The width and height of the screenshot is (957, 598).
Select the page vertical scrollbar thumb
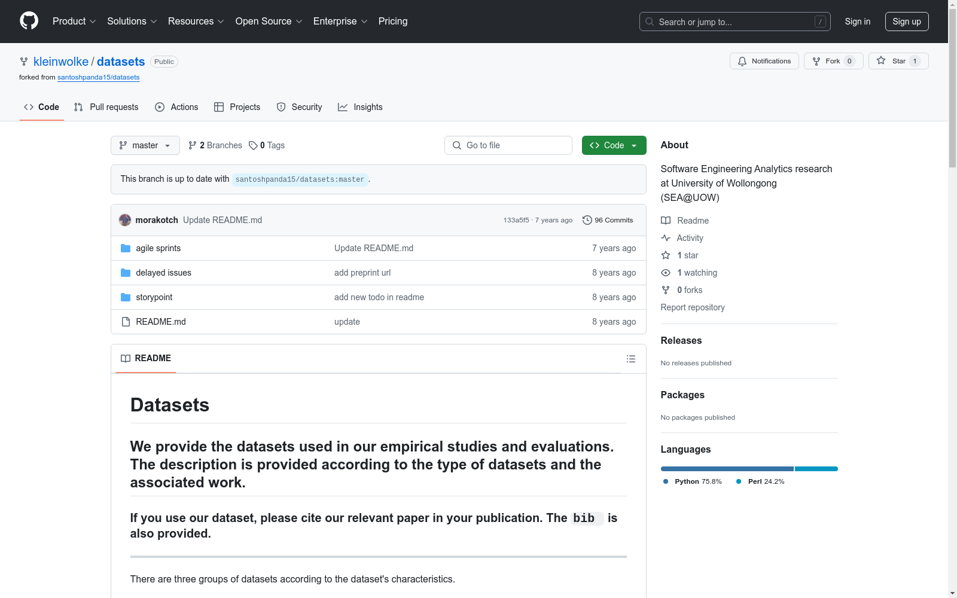(952, 89)
